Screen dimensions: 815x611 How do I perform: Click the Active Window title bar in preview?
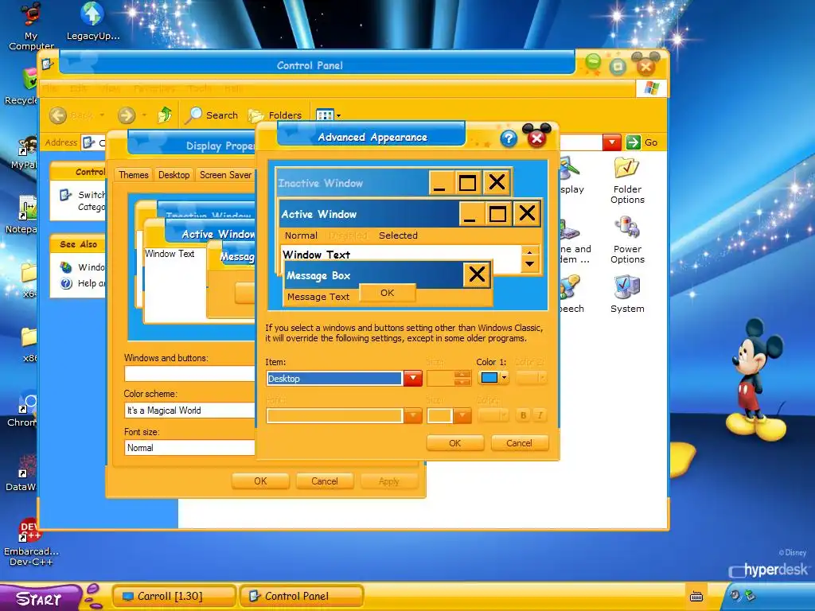tap(369, 213)
